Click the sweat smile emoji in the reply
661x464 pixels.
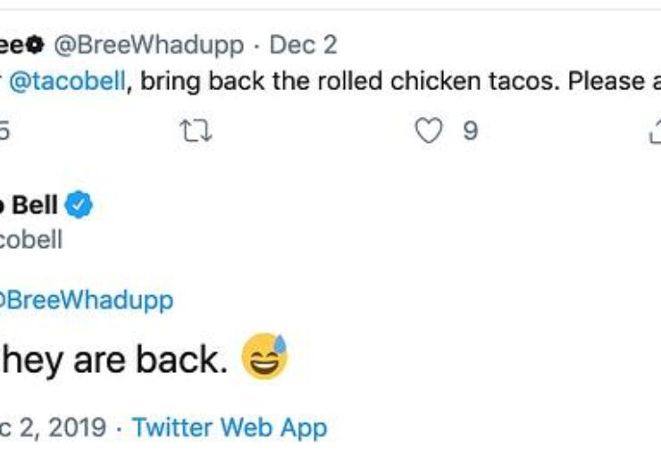[264, 357]
